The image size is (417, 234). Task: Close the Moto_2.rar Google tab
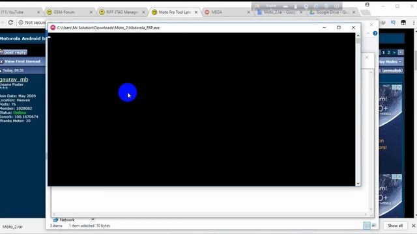(301, 12)
